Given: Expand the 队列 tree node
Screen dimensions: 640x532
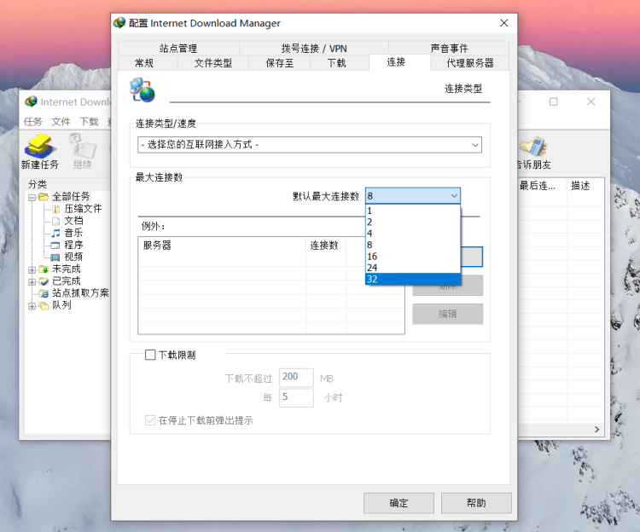Looking at the screenshot, I should (x=32, y=306).
